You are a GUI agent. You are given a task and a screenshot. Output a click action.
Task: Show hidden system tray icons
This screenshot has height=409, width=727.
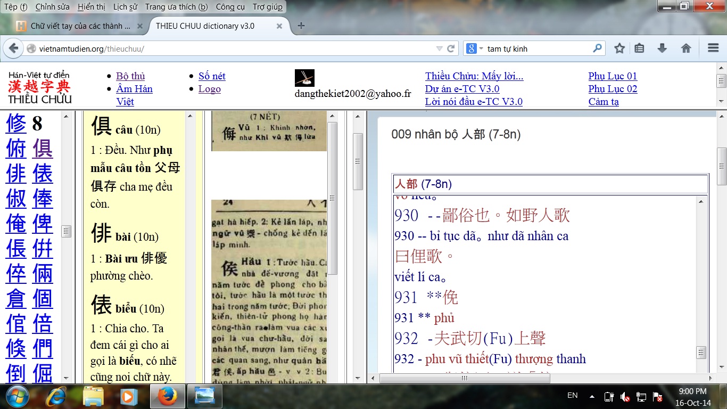pos(592,397)
